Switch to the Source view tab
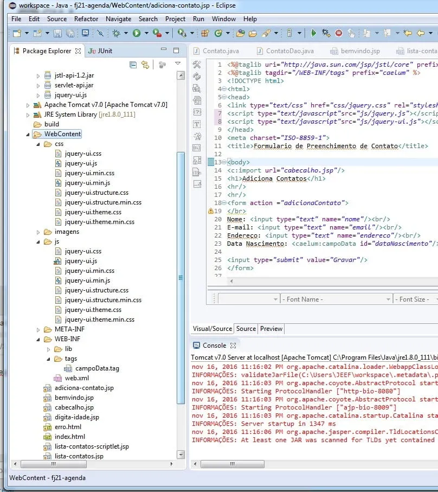438x492 pixels. coord(246,329)
